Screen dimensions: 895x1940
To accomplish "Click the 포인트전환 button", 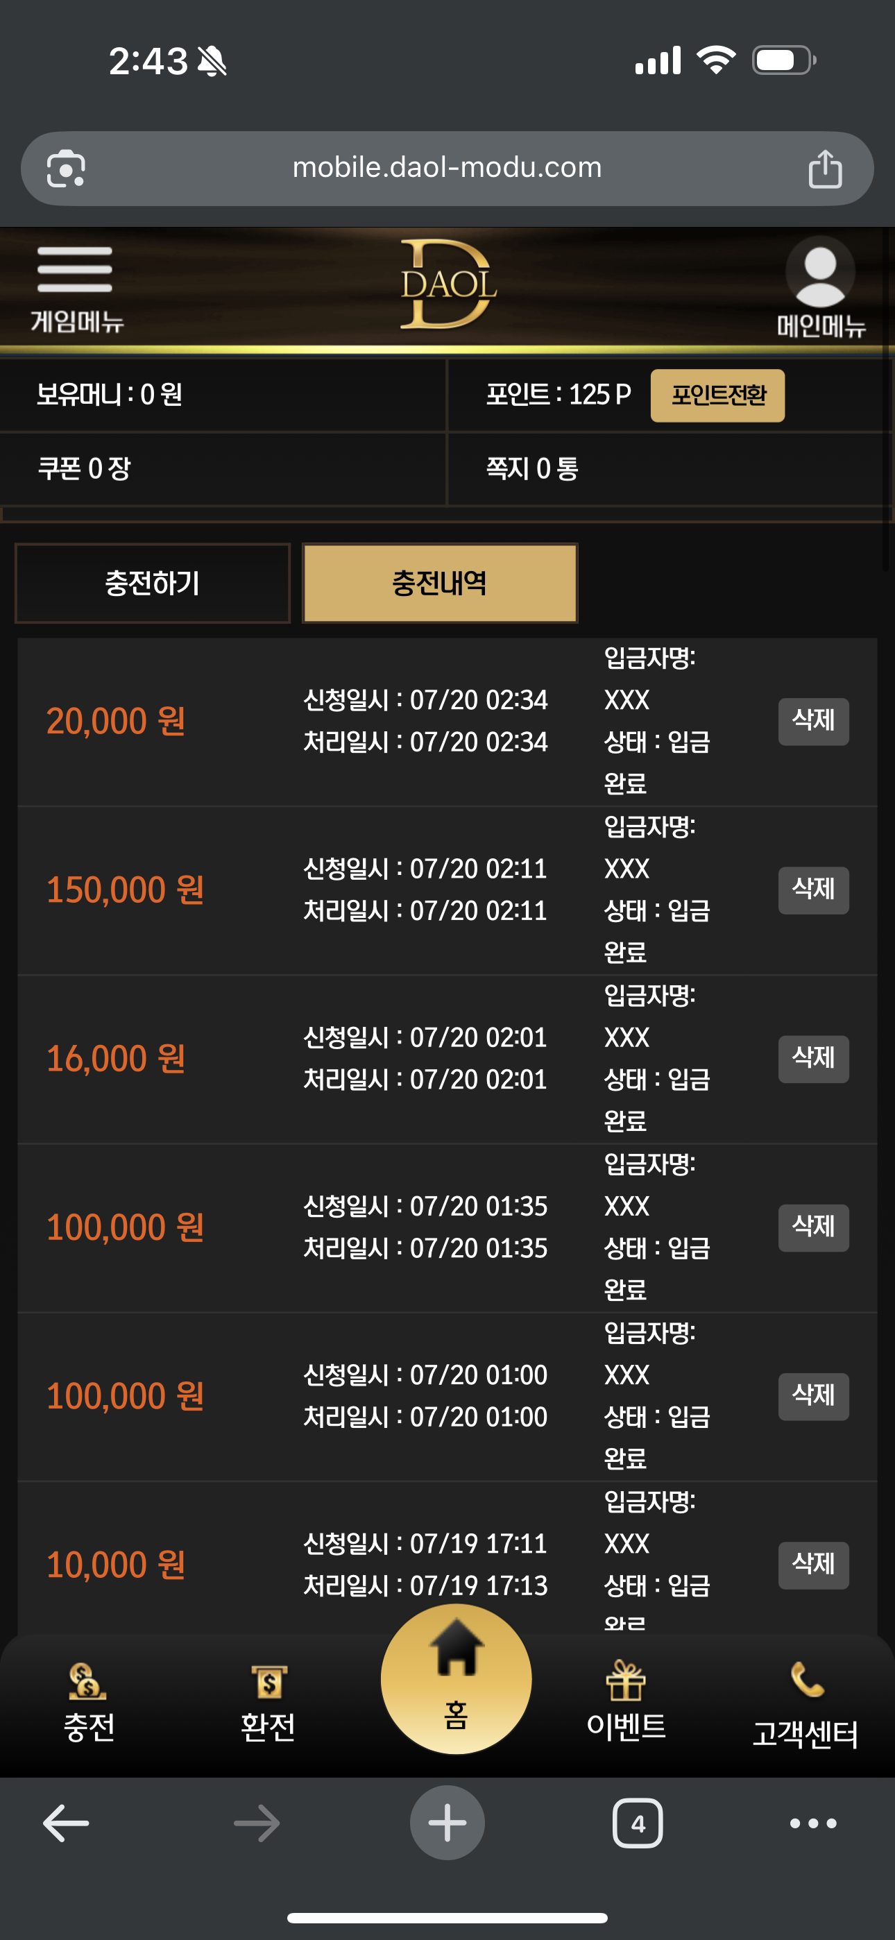I will 717,395.
